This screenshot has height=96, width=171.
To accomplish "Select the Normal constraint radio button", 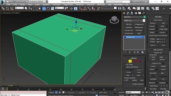I will point(158,59).
